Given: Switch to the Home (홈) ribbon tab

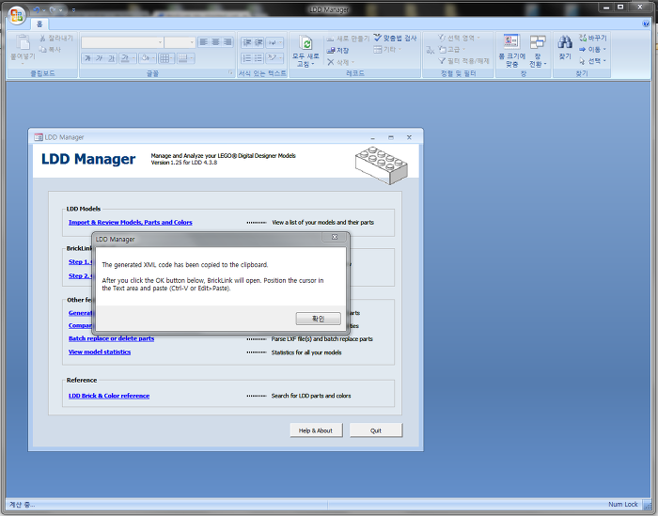Looking at the screenshot, I should 39,23.
